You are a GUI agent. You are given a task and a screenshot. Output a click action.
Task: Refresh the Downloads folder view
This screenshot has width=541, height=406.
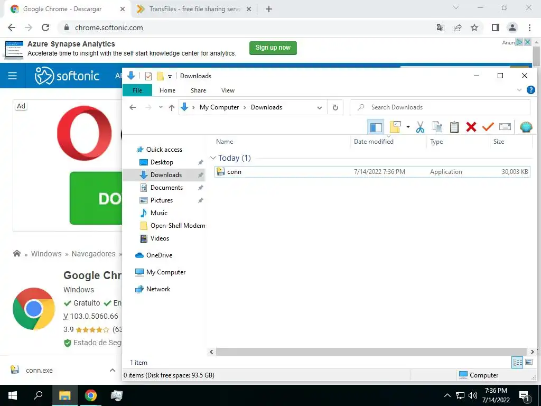pos(335,107)
